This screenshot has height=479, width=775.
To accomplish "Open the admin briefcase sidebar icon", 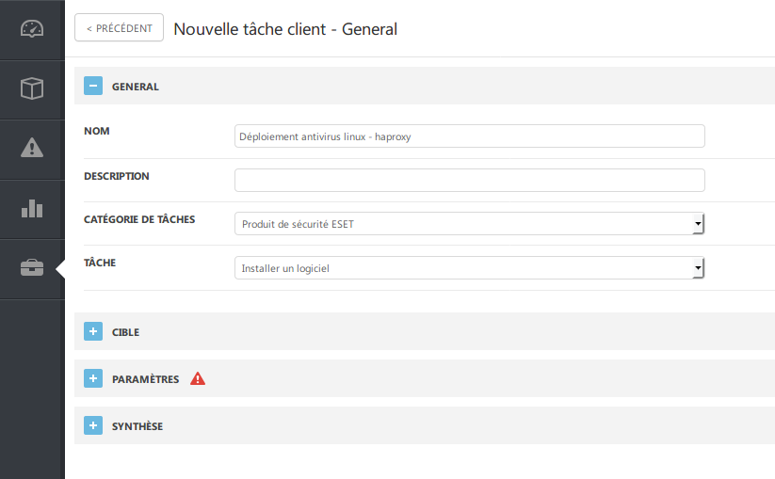I will click(32, 268).
